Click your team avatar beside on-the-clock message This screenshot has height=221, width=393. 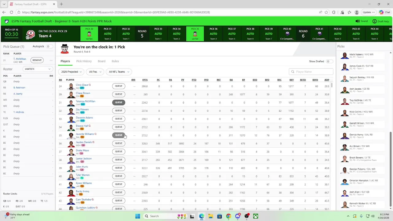(64, 49)
